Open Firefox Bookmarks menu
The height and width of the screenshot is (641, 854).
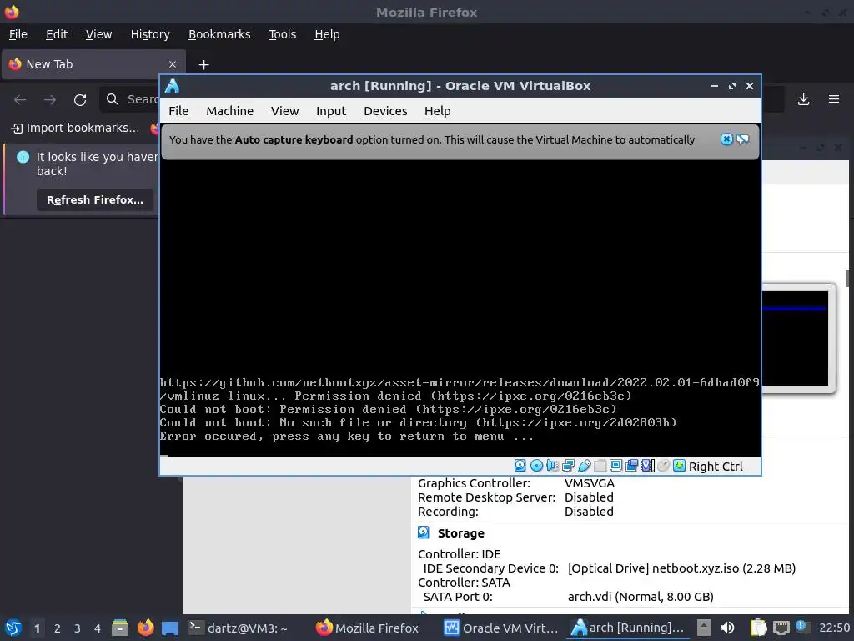pyautogui.click(x=219, y=34)
